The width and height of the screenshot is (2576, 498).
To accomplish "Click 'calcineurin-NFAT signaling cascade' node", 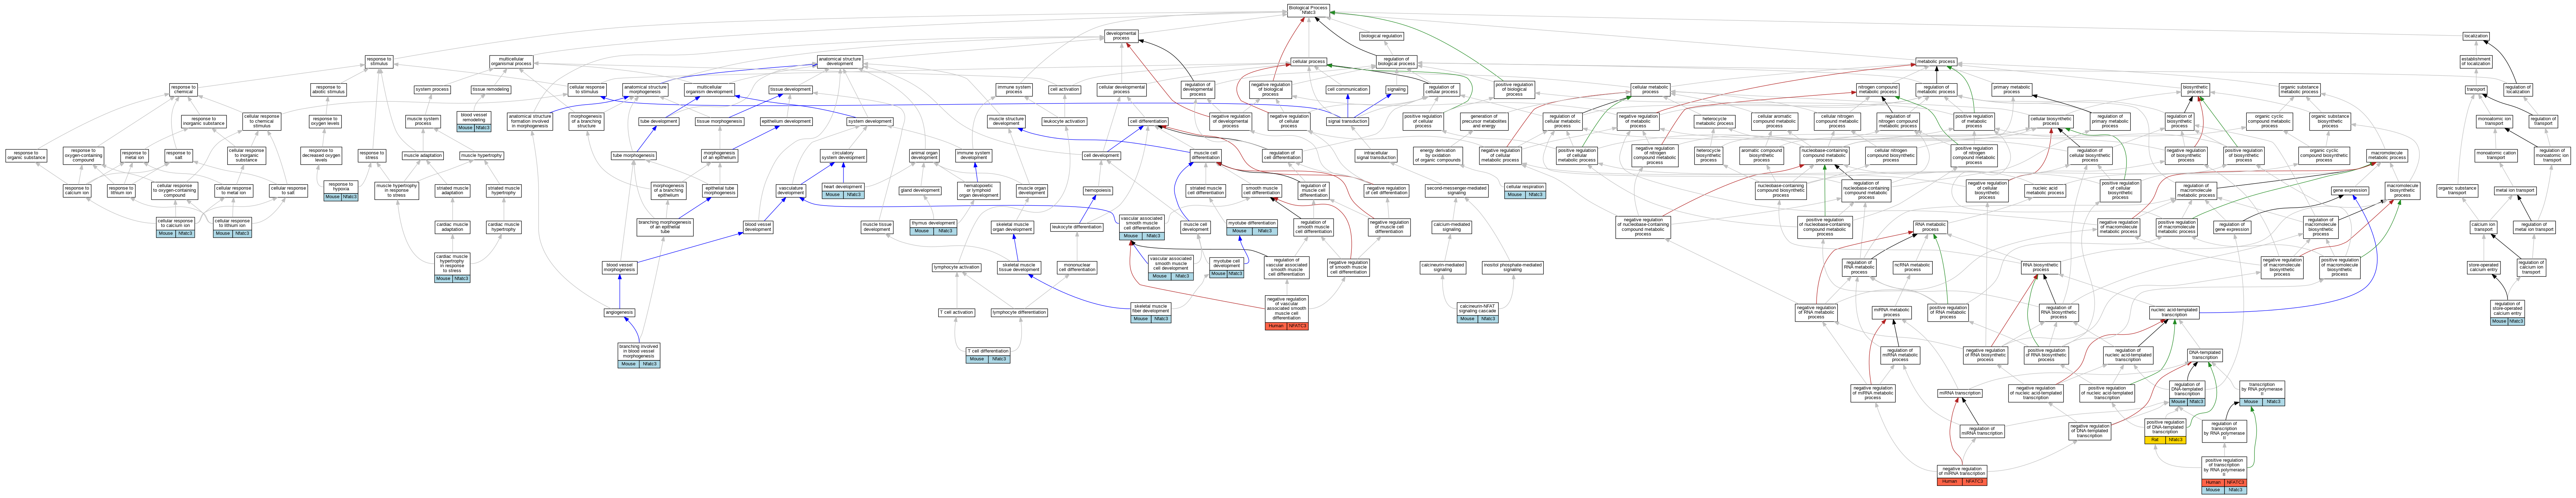I will pyautogui.click(x=1478, y=312).
